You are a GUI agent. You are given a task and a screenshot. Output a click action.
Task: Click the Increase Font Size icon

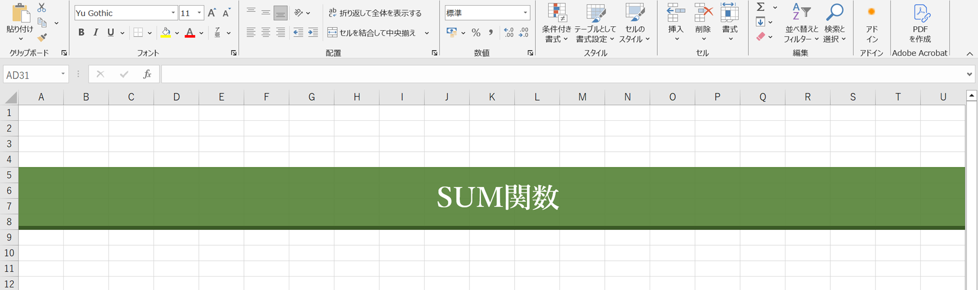coord(212,13)
